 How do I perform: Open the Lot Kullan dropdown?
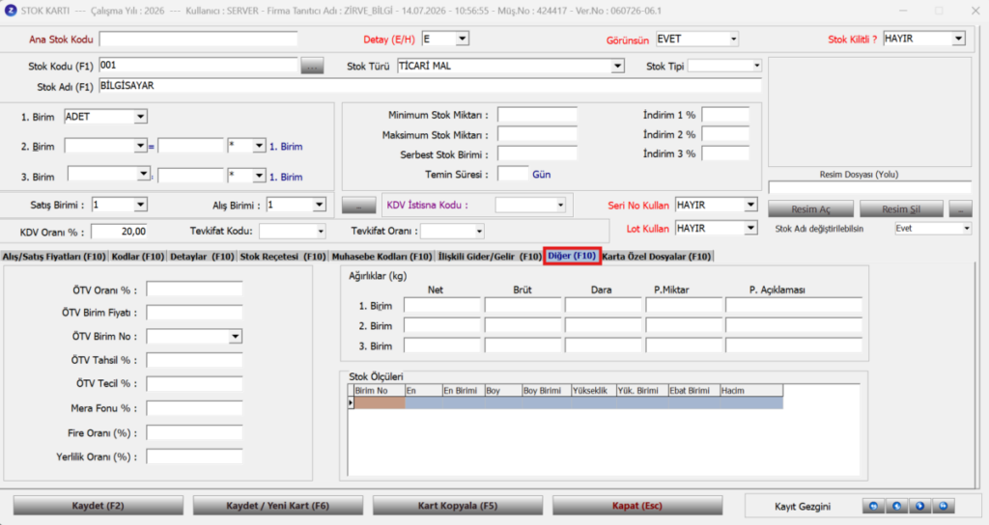(749, 228)
